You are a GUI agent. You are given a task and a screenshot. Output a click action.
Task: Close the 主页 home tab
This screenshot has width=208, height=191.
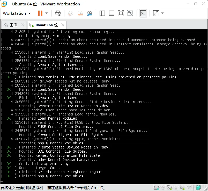23,25
